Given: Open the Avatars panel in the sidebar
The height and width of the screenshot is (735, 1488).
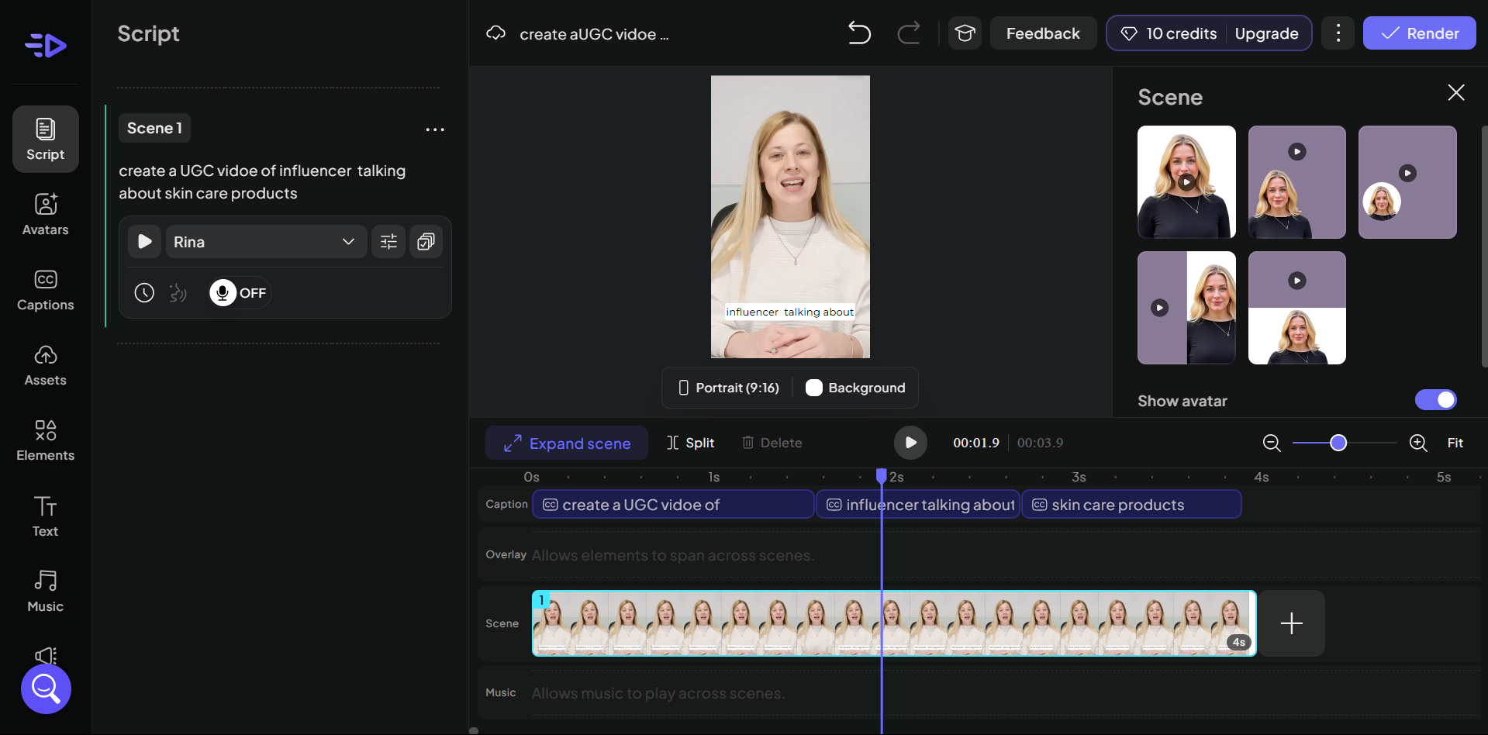Looking at the screenshot, I should pos(44,215).
